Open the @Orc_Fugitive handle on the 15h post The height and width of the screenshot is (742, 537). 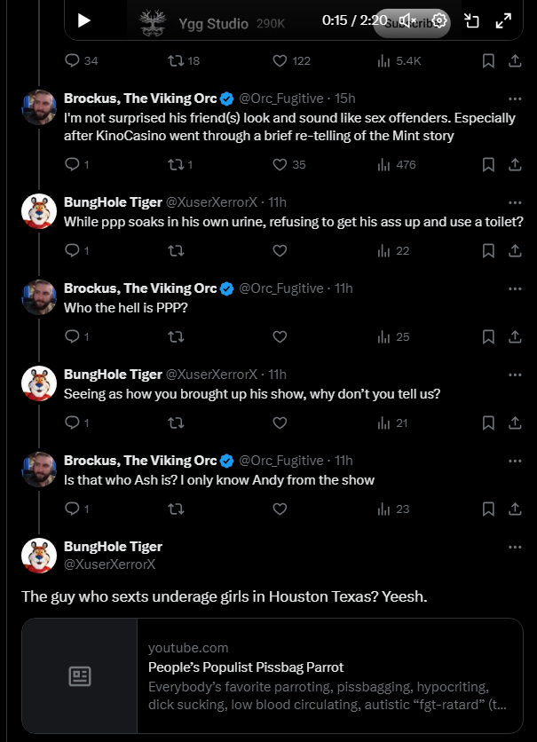click(281, 99)
